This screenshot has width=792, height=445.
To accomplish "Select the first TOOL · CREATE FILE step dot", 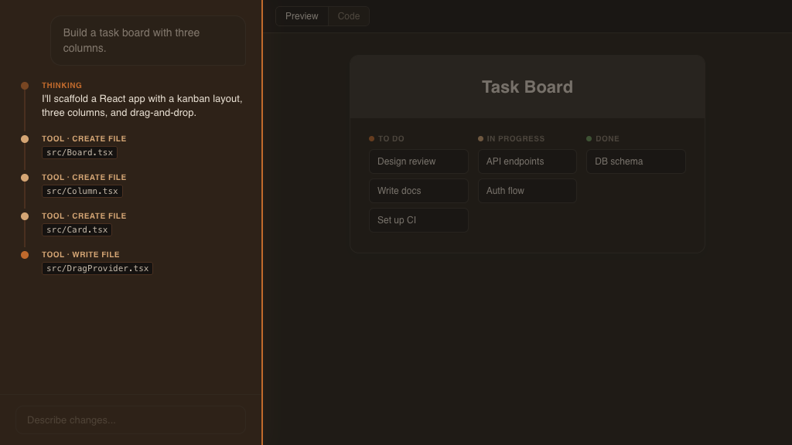I will (x=26, y=139).
